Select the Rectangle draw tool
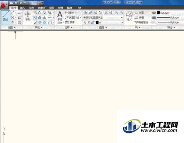The width and height of the screenshot is (184, 143). 20,18
